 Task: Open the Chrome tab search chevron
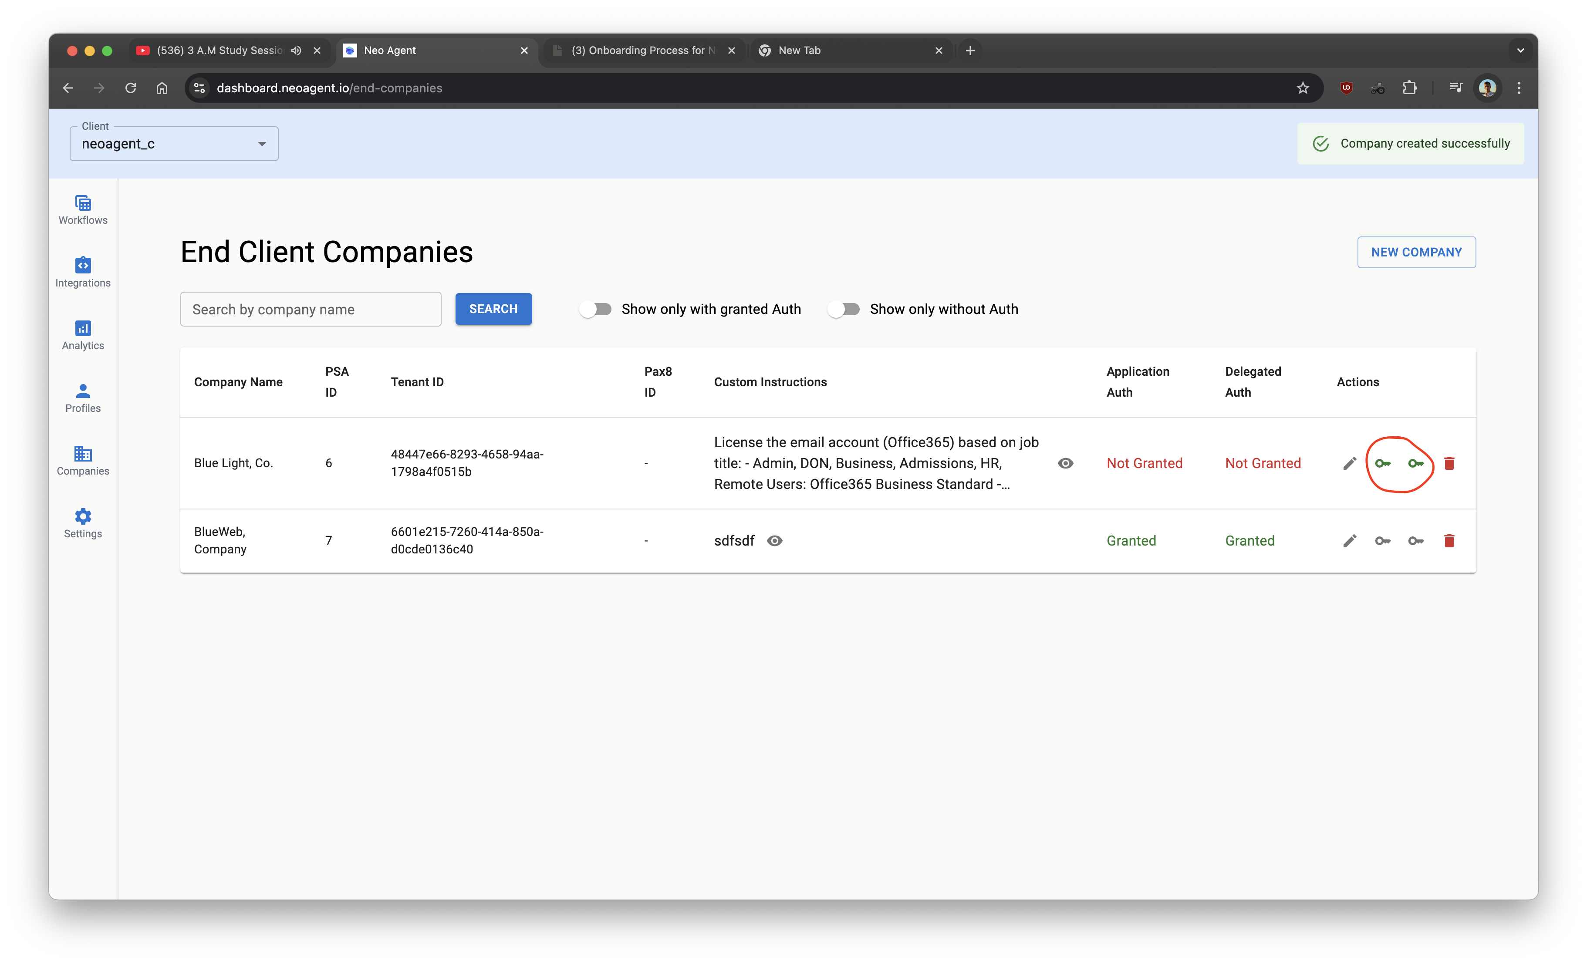tap(1520, 50)
